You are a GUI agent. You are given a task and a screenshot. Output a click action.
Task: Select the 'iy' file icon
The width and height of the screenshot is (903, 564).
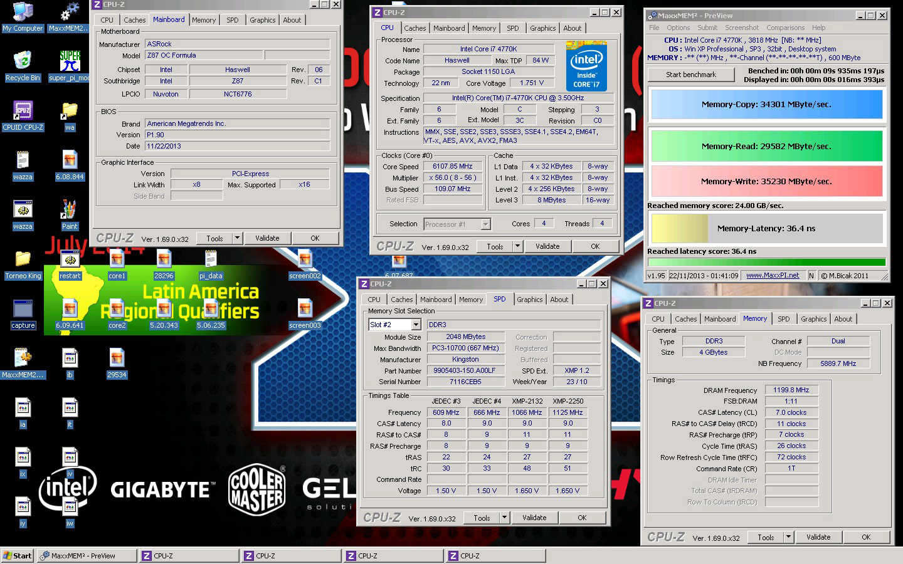point(23,511)
